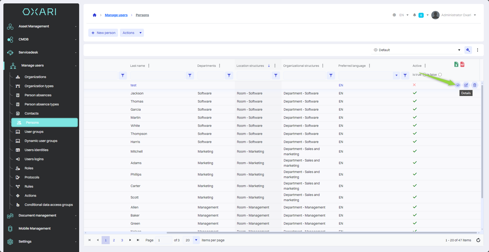Click the home icon in breadcrumb
The image size is (489, 252).
pos(95,15)
